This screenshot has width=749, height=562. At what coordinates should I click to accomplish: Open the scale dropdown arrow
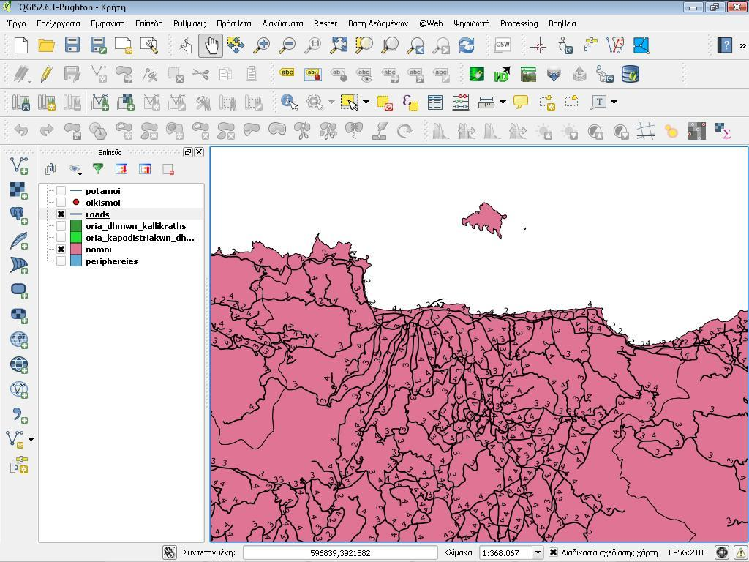[538, 553]
